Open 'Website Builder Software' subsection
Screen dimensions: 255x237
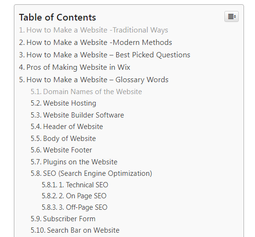[78, 115]
